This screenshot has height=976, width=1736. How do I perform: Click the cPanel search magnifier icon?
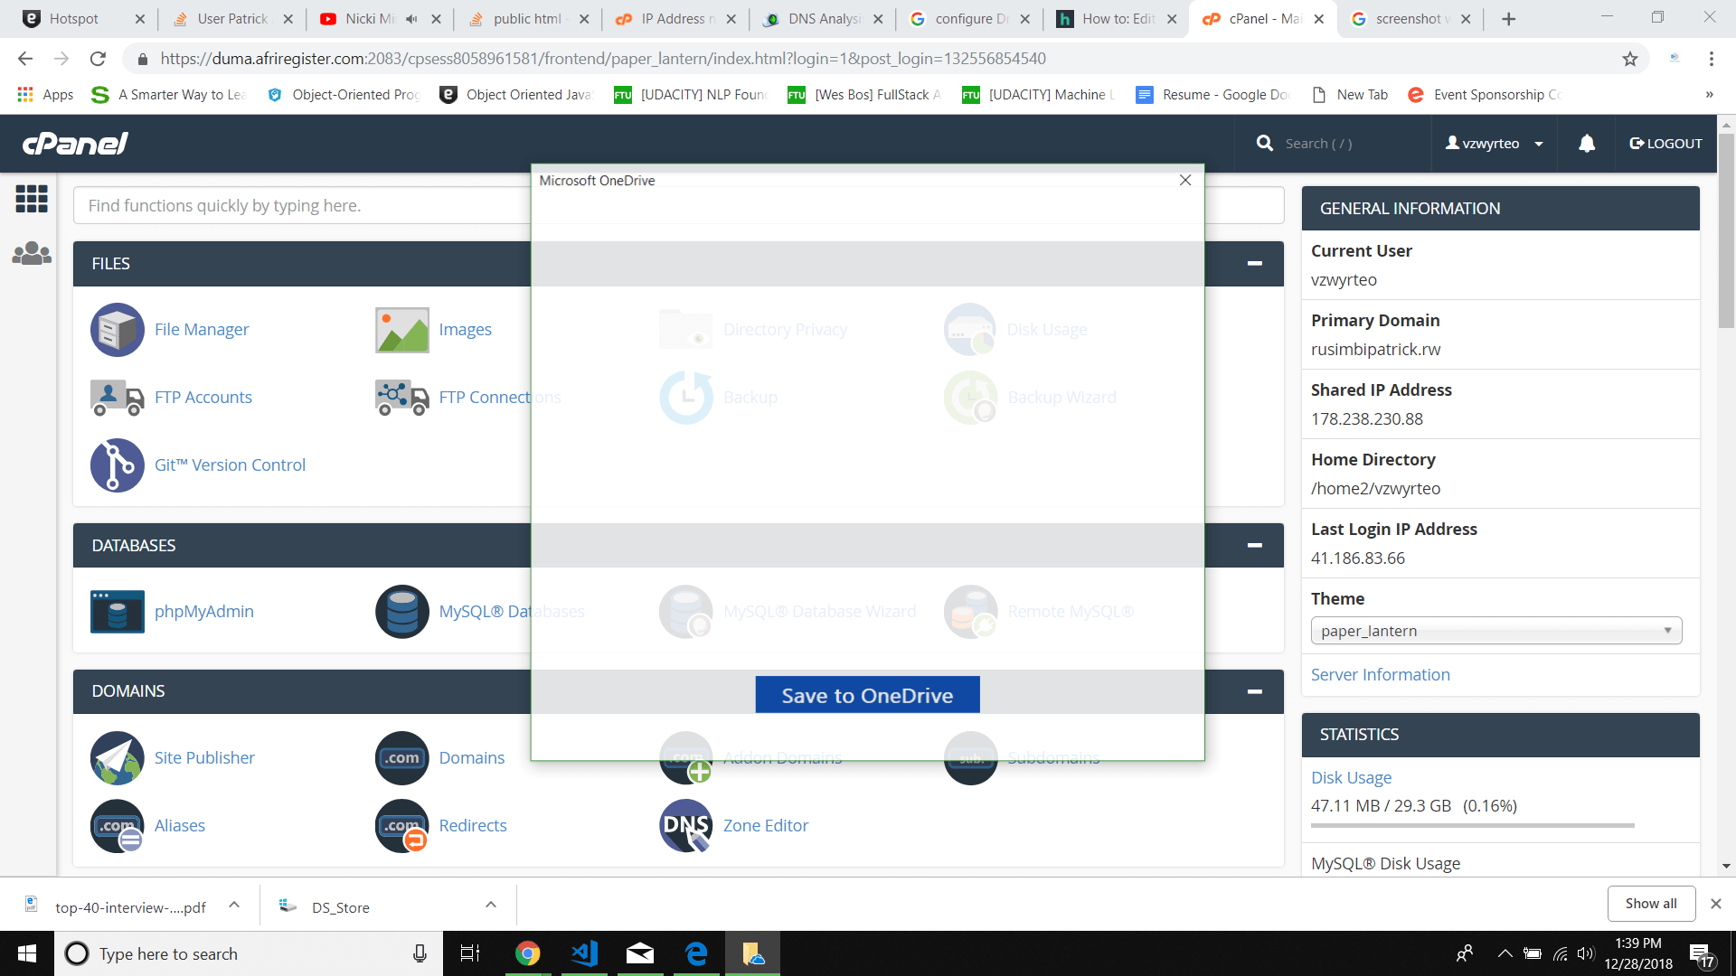pyautogui.click(x=1265, y=144)
